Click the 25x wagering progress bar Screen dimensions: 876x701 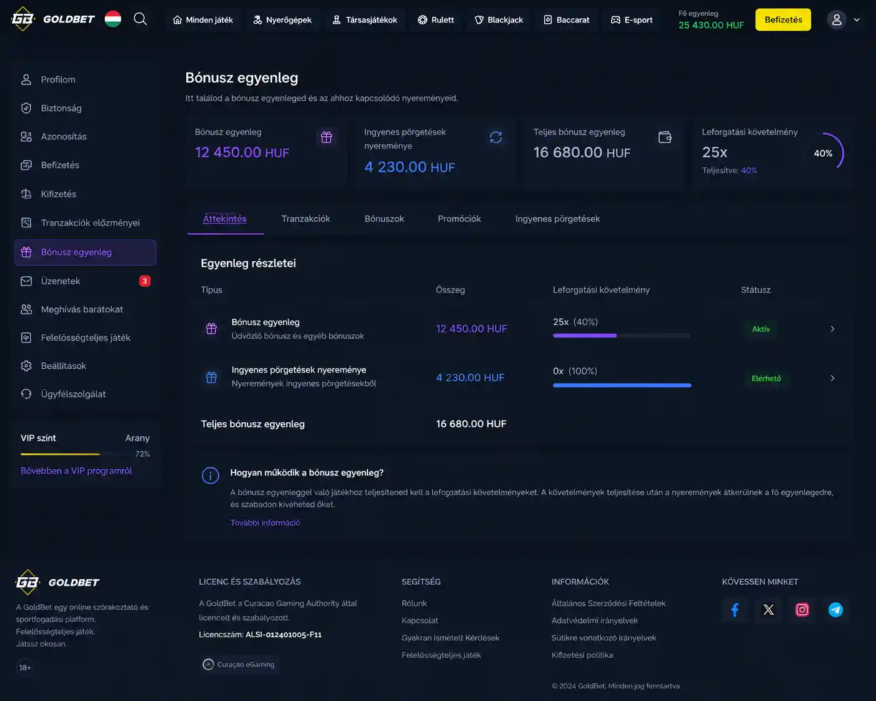pyautogui.click(x=622, y=336)
